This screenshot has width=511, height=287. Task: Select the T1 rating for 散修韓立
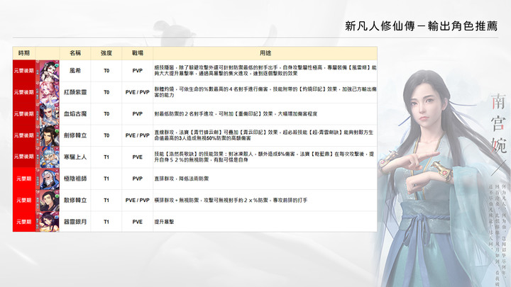[x=106, y=200]
